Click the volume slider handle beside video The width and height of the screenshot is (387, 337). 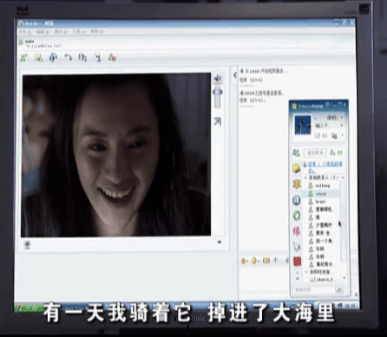[x=218, y=92]
